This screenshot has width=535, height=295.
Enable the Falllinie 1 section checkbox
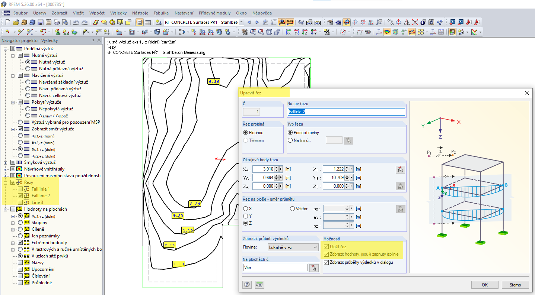tap(20, 189)
